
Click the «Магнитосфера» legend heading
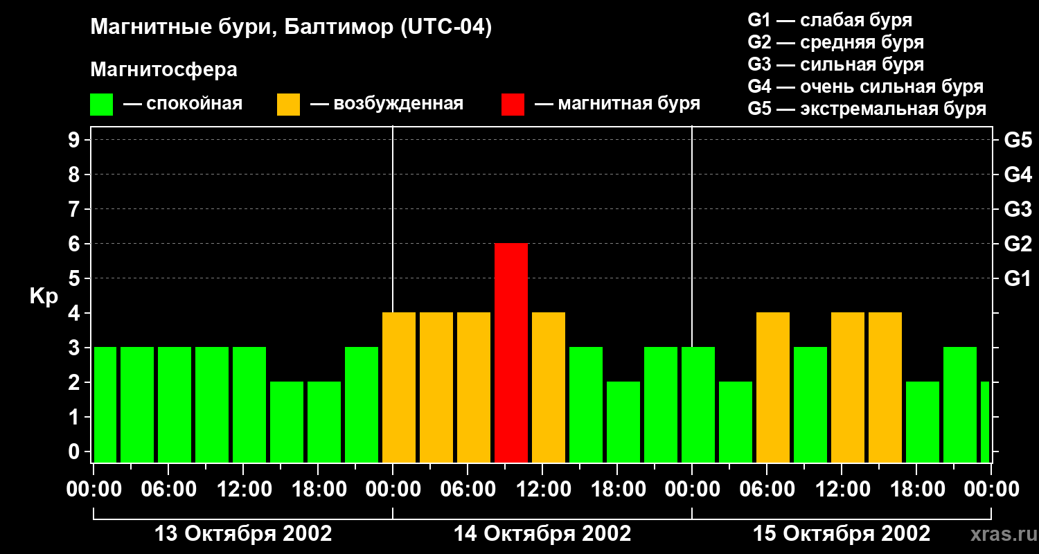point(164,70)
